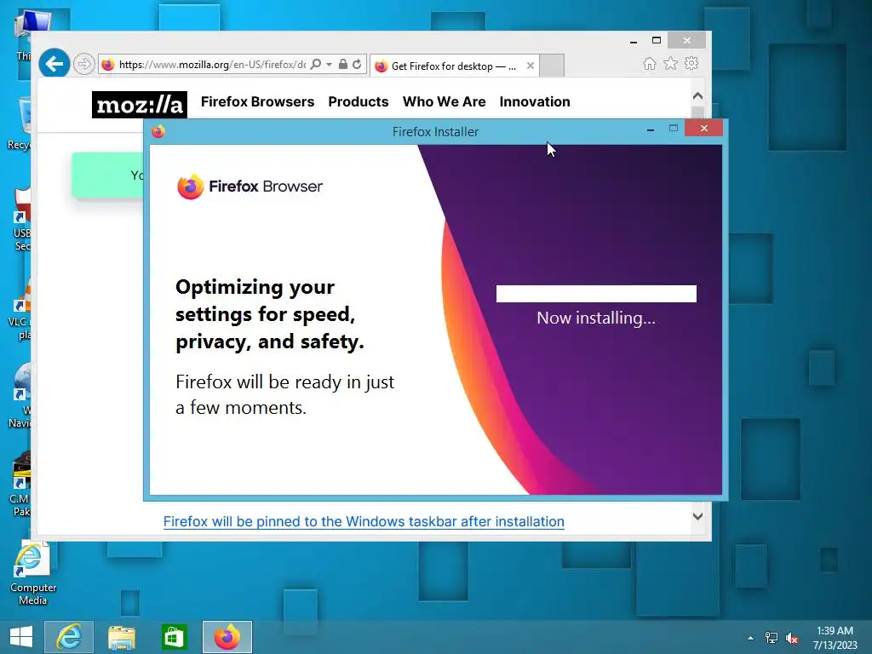Open favorites star in Internet Explorer
This screenshot has width=872, height=654.
(671, 64)
